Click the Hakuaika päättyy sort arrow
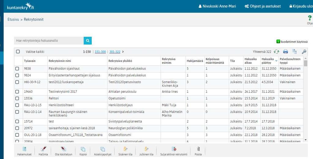The height and width of the screenshot is (159, 313). tap(276, 61)
